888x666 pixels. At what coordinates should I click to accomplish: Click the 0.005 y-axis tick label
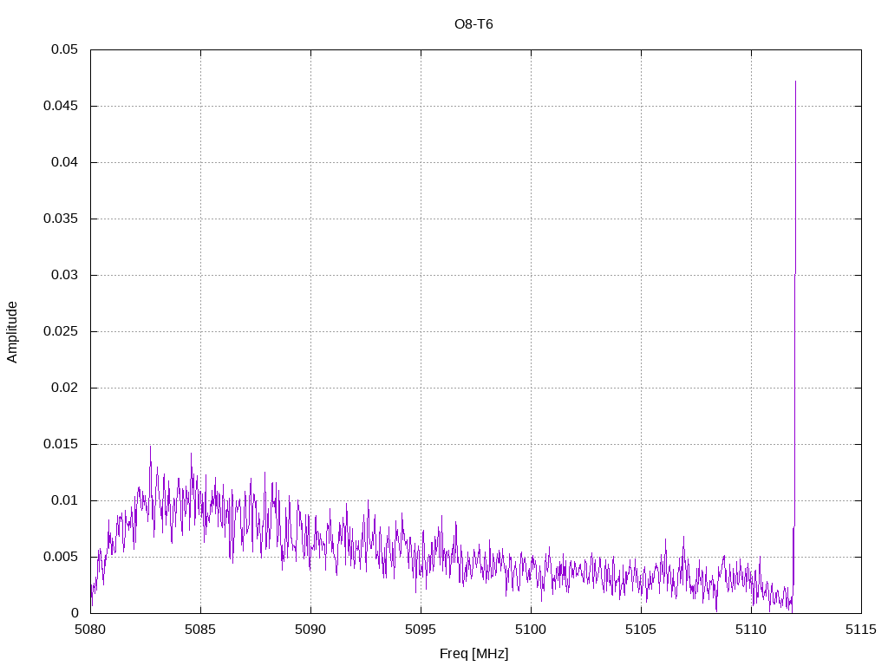point(61,557)
